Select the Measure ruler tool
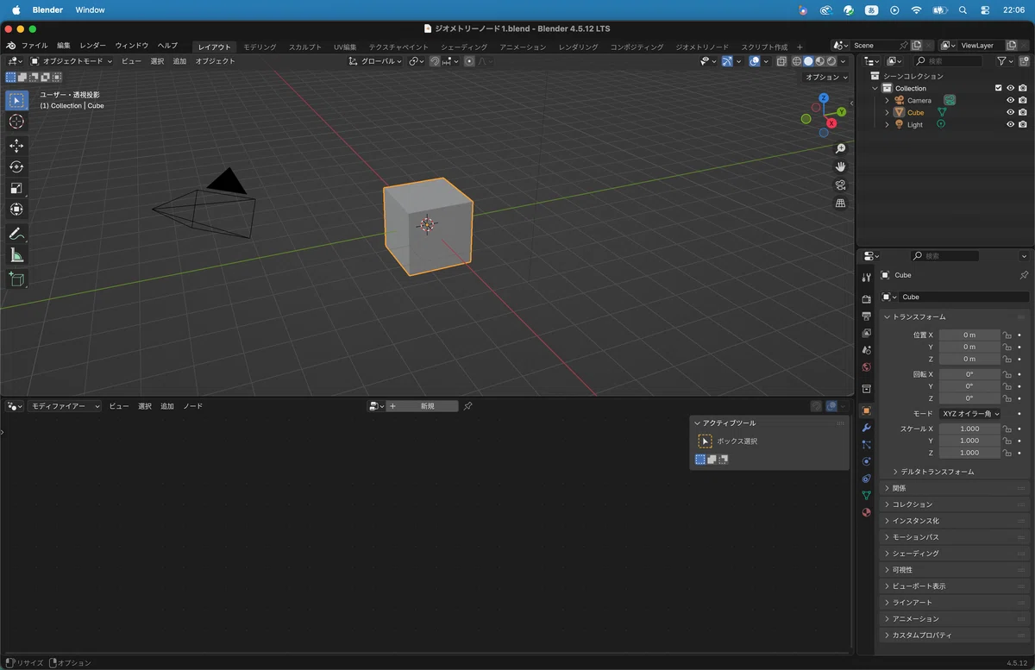Screen dimensions: 1035x670 coord(16,254)
